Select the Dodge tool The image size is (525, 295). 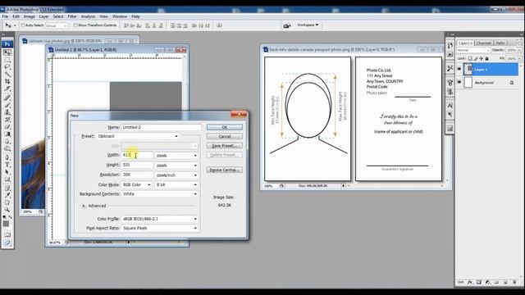pos(7,149)
